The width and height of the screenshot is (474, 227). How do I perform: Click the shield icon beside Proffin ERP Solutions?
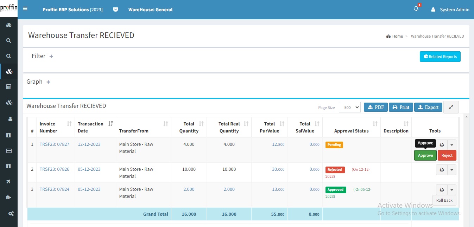click(115, 9)
